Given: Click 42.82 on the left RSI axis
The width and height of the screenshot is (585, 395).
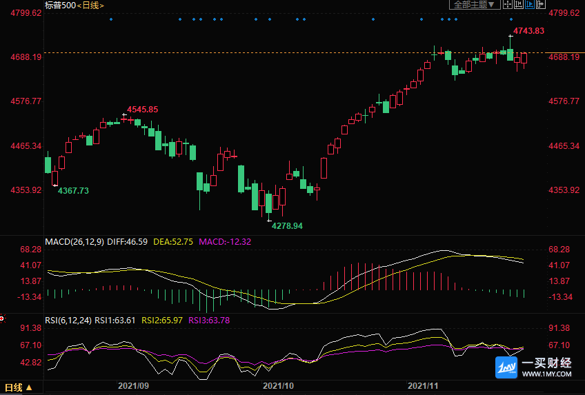Looking at the screenshot, I should pos(31,363).
